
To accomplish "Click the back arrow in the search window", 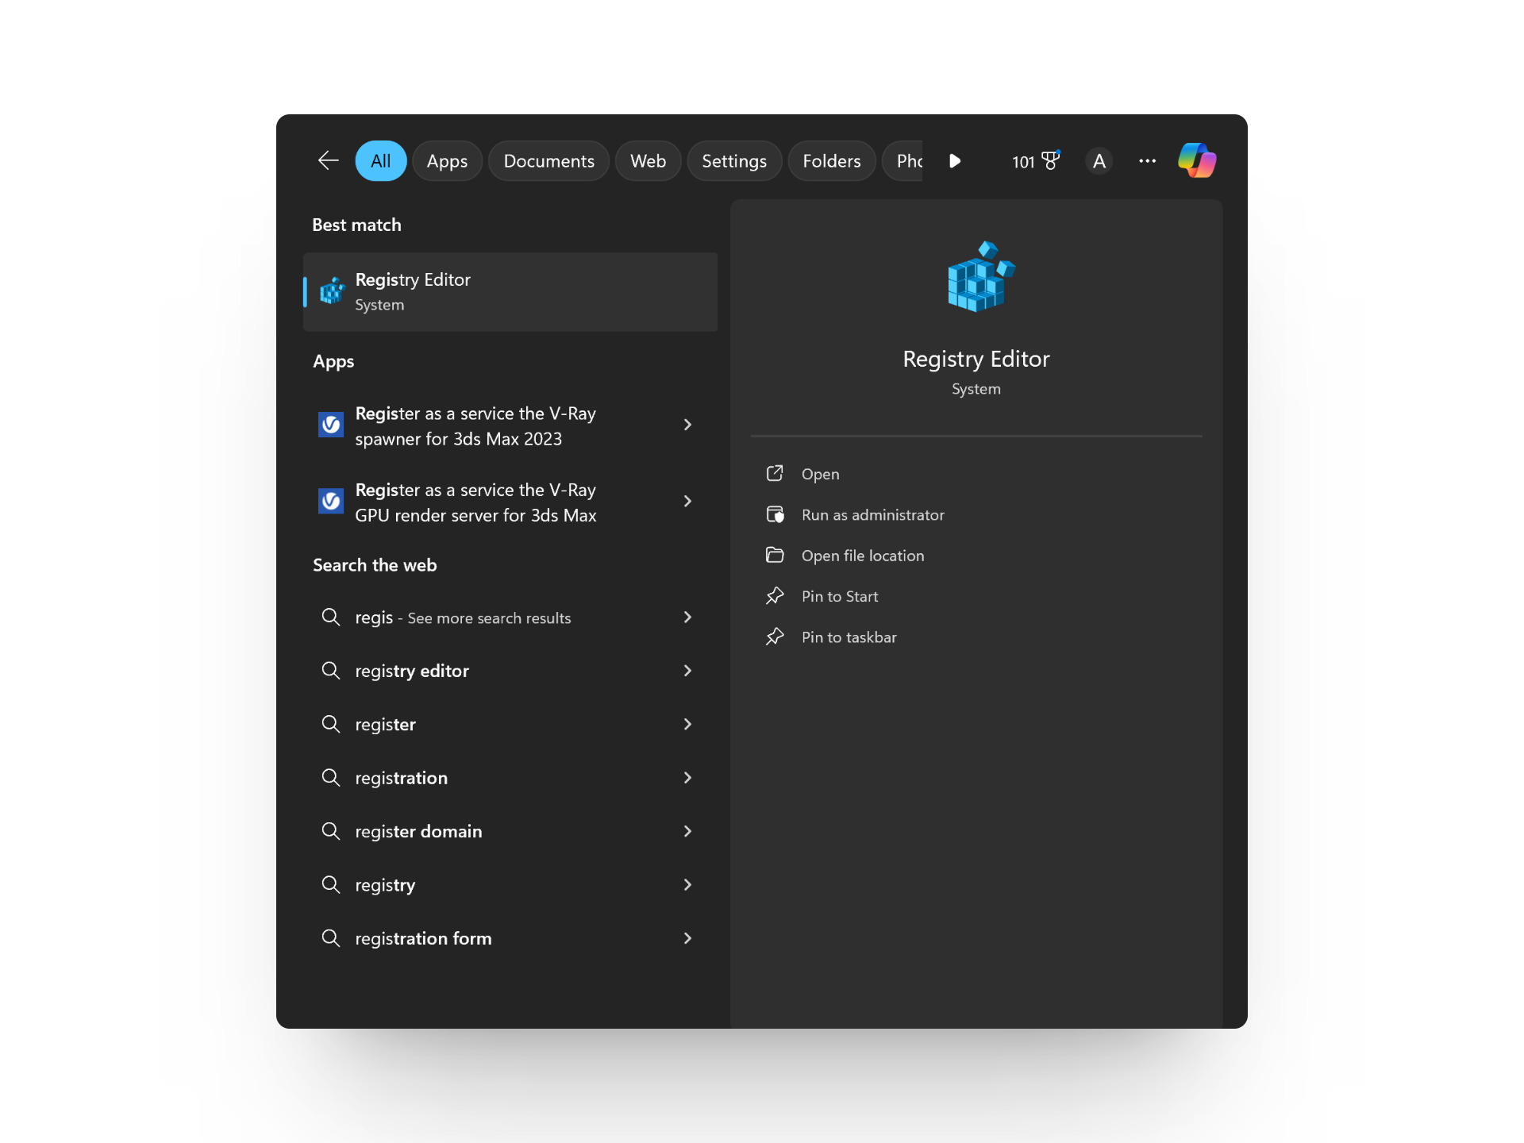I will tap(328, 160).
